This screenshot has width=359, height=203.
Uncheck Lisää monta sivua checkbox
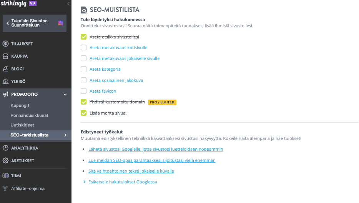[83, 113]
